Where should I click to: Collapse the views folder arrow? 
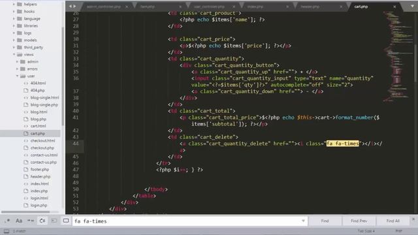pos(14,54)
